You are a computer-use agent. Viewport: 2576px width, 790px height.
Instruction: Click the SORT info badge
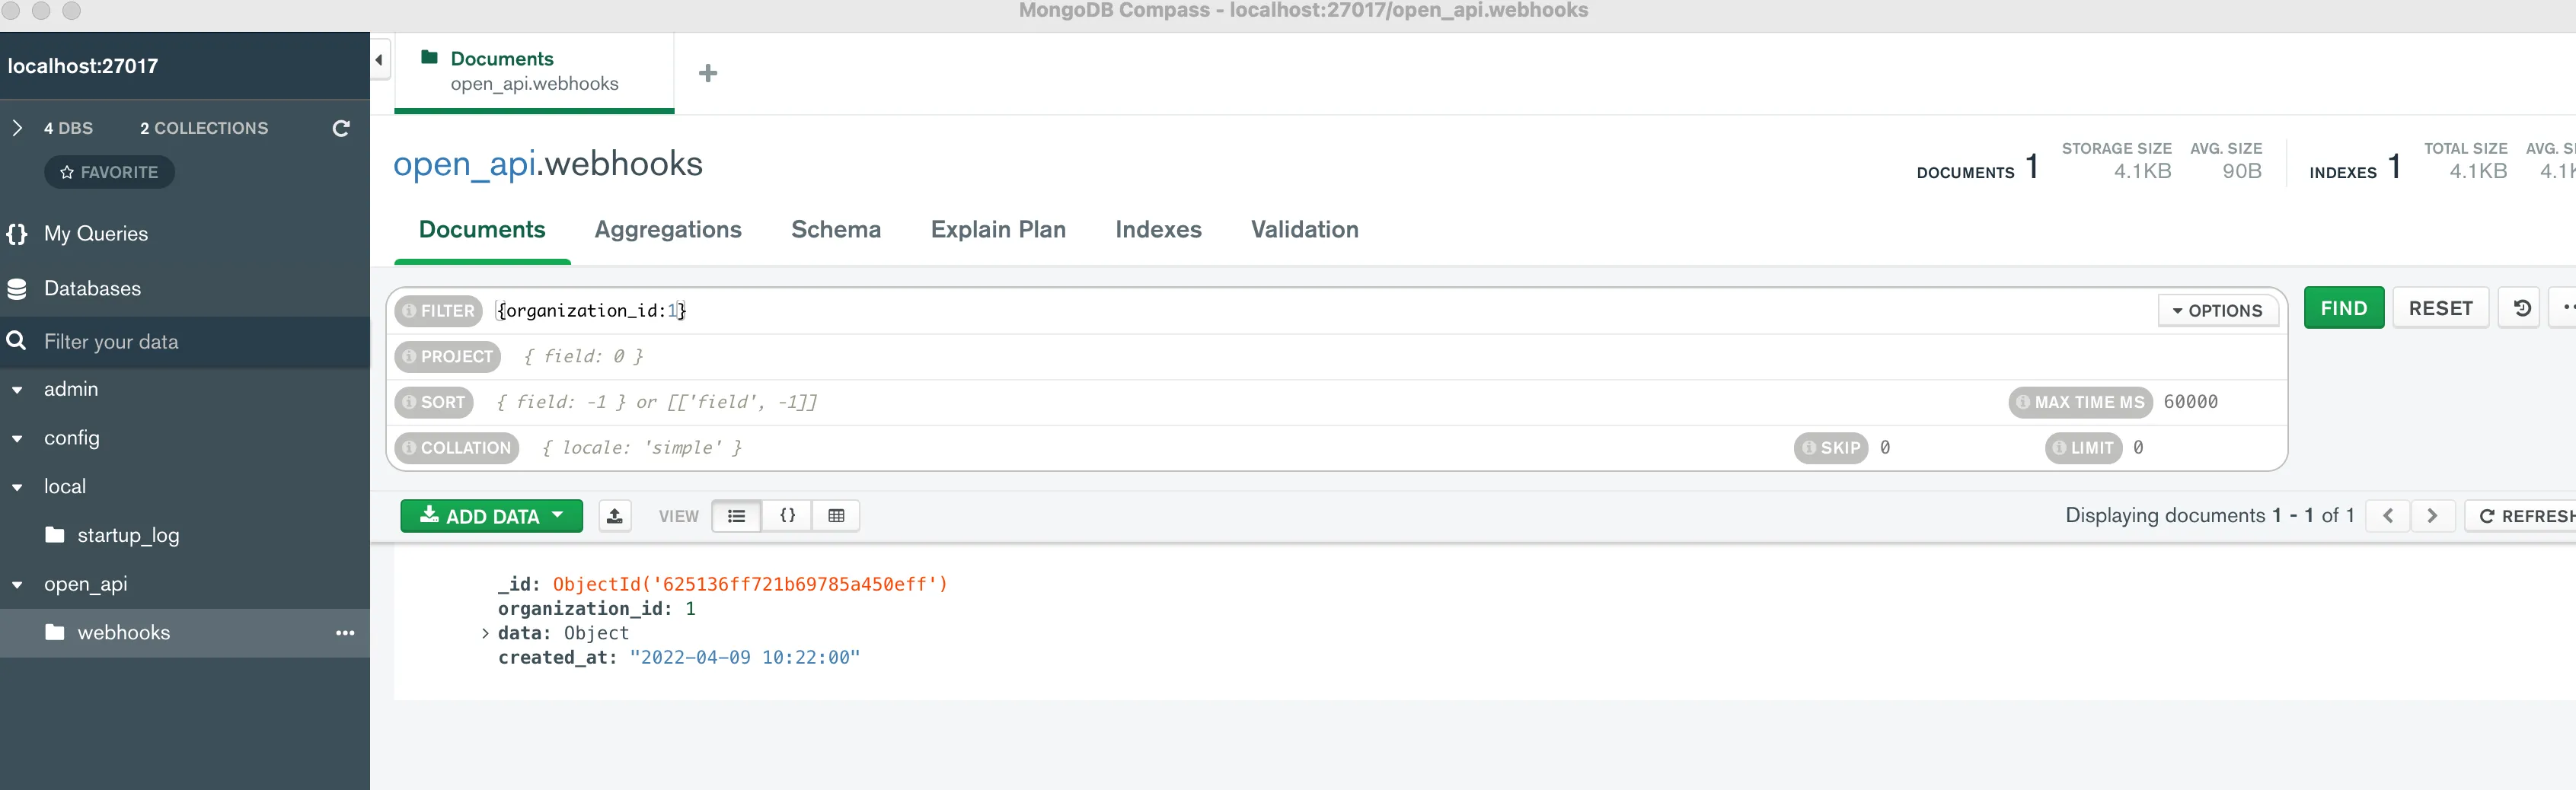click(x=434, y=402)
